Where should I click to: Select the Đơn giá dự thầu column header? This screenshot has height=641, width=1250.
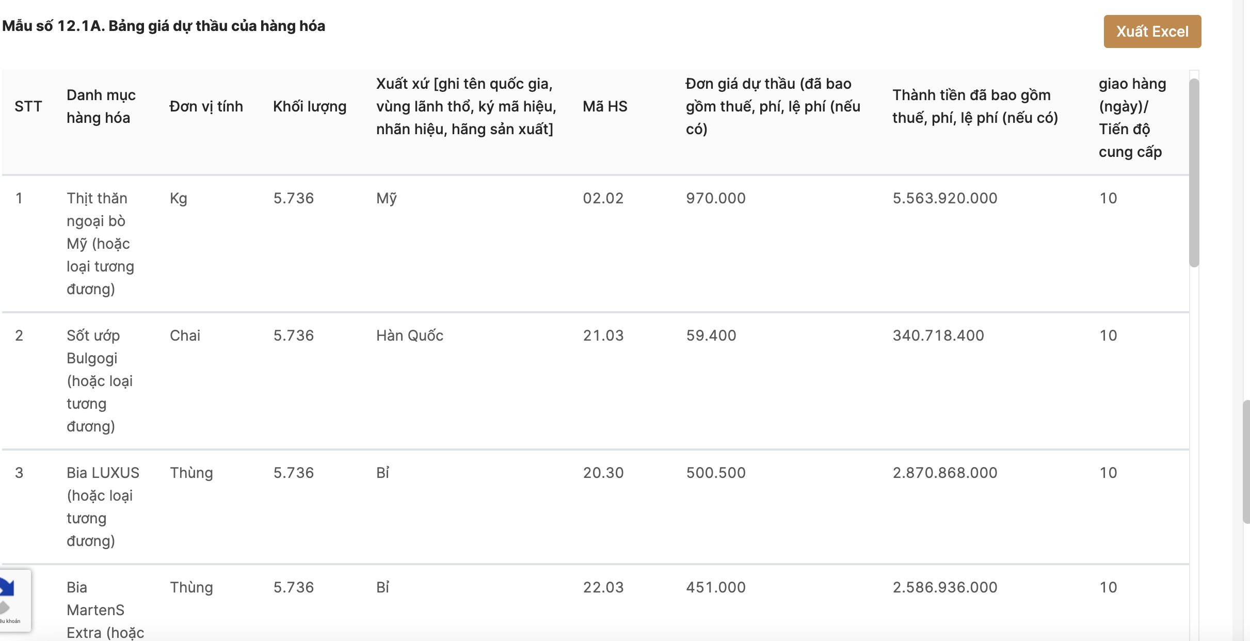(x=773, y=106)
